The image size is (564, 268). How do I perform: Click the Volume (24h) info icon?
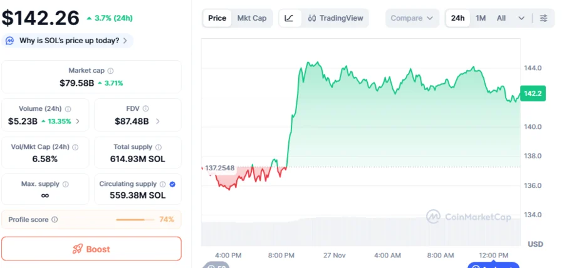point(68,109)
